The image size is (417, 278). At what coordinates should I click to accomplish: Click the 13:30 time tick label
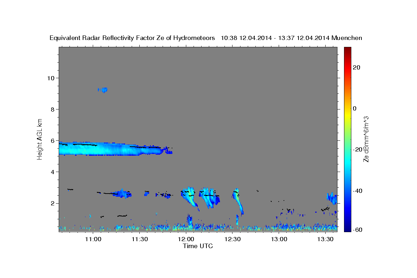(325, 239)
